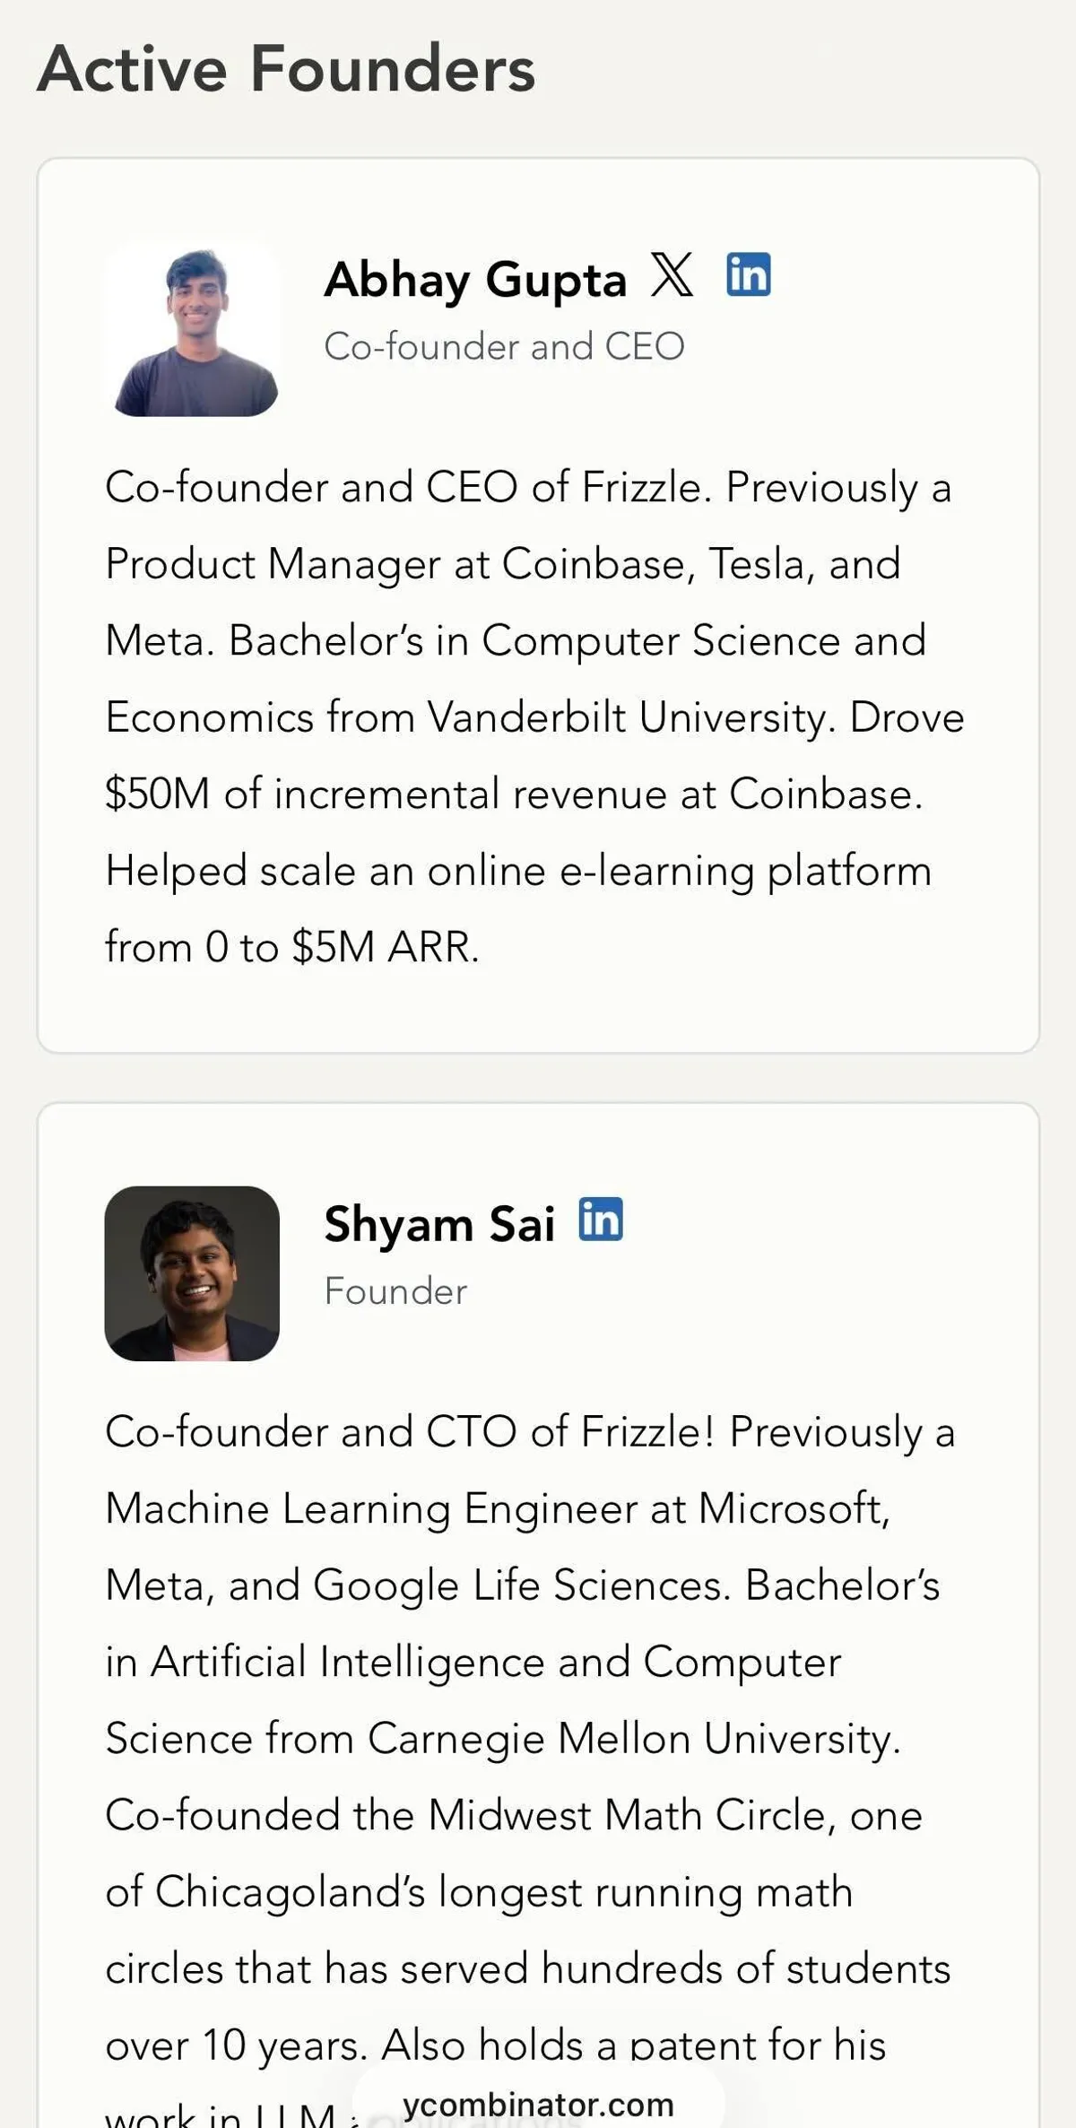Image resolution: width=1076 pixels, height=2128 pixels.
Task: Click the Active Founders section heading
Action: point(287,69)
